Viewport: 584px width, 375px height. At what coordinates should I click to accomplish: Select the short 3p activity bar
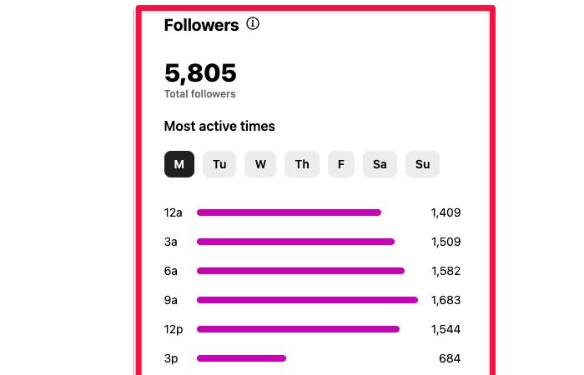tap(241, 358)
